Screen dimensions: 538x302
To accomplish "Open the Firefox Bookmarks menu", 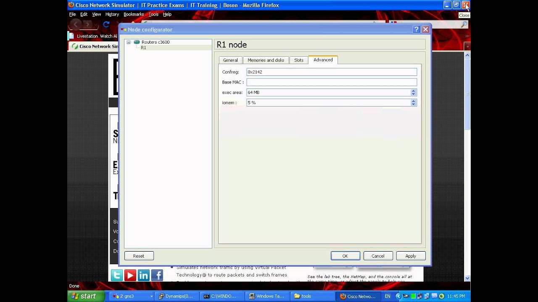I will pos(134,14).
